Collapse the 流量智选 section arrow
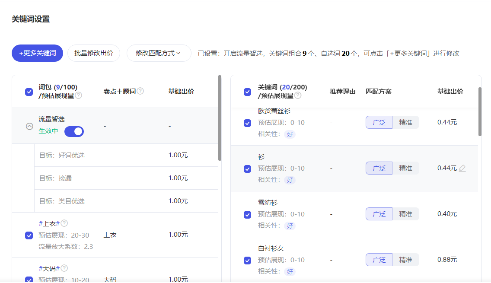 pos(29,126)
